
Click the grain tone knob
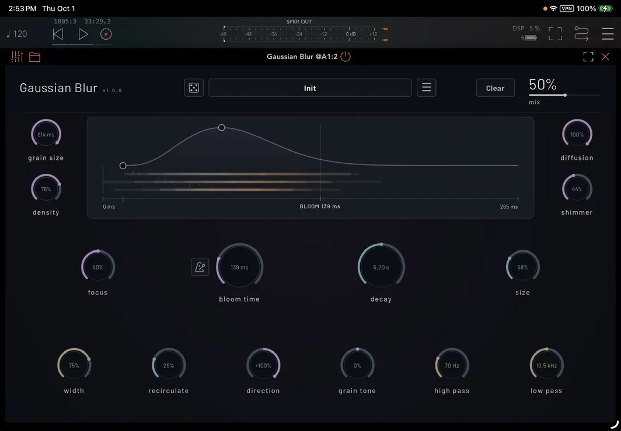click(357, 365)
